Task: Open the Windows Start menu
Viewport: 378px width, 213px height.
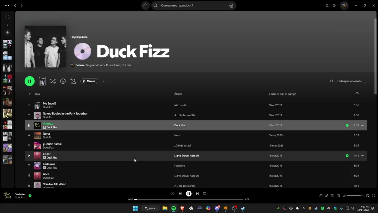Action: (x=135, y=208)
